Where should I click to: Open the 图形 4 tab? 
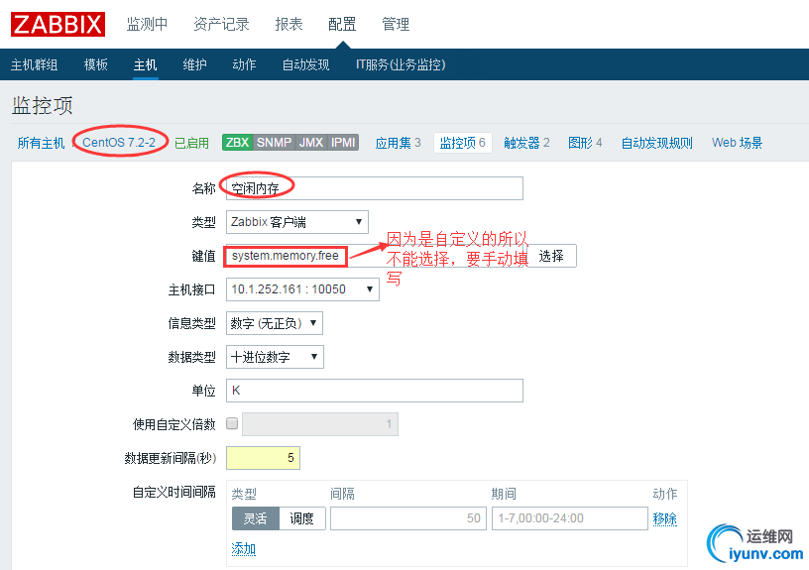pos(585,143)
